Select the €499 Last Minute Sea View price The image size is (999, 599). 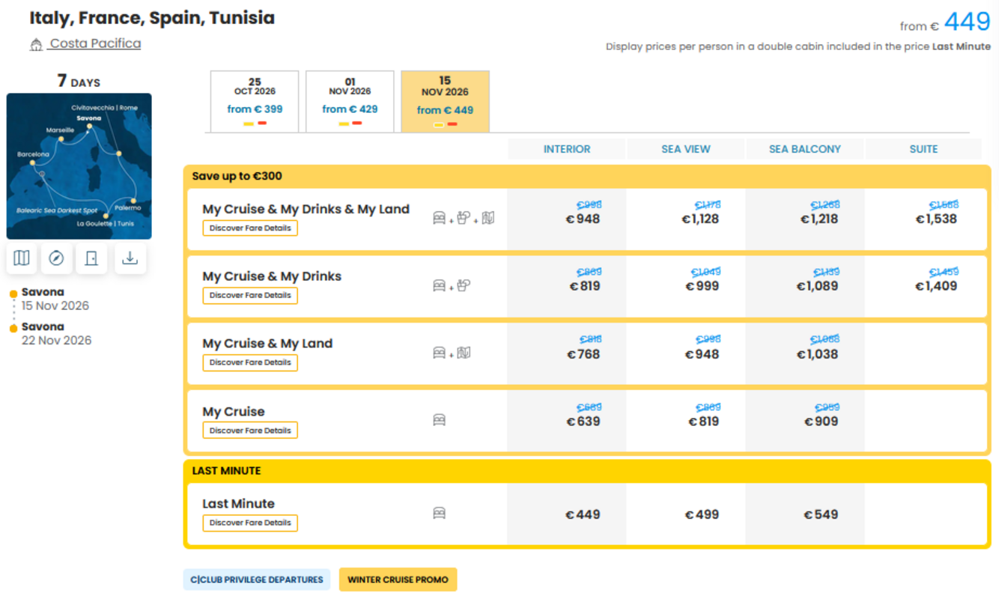[702, 514]
